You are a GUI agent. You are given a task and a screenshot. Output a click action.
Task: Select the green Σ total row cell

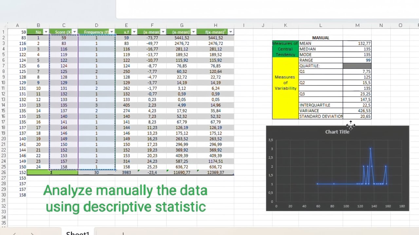52,172
